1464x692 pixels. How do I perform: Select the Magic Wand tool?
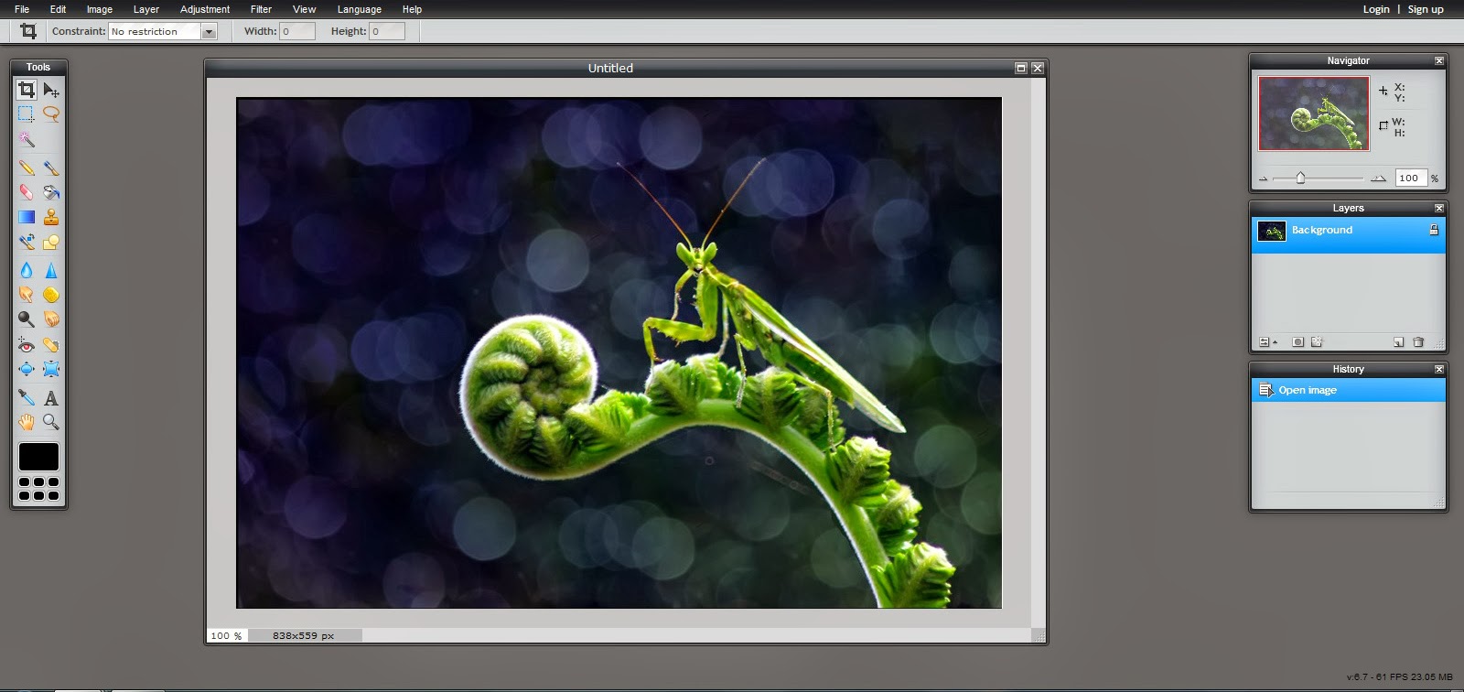(x=27, y=139)
